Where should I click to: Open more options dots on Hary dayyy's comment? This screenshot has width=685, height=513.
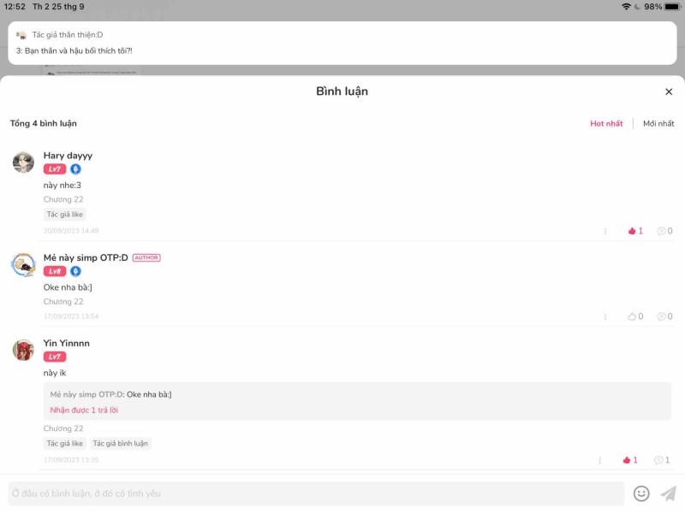(x=605, y=231)
